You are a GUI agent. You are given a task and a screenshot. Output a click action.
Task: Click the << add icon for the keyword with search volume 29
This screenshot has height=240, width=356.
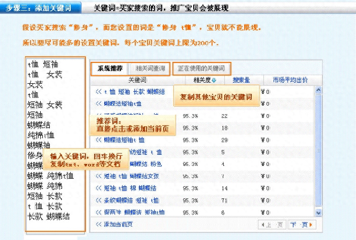(x=98, y=140)
